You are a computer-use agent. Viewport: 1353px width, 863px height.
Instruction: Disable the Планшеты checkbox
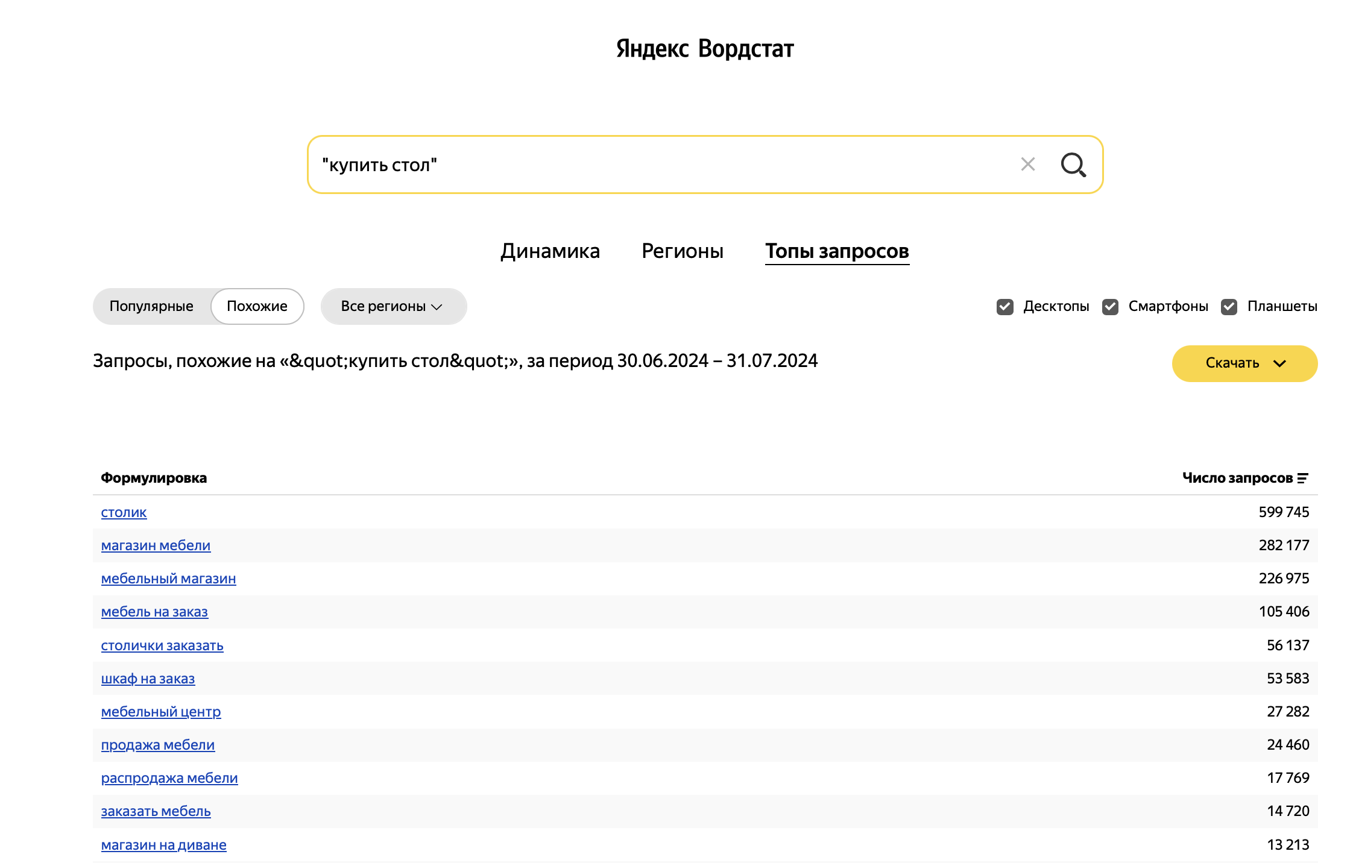1229,307
